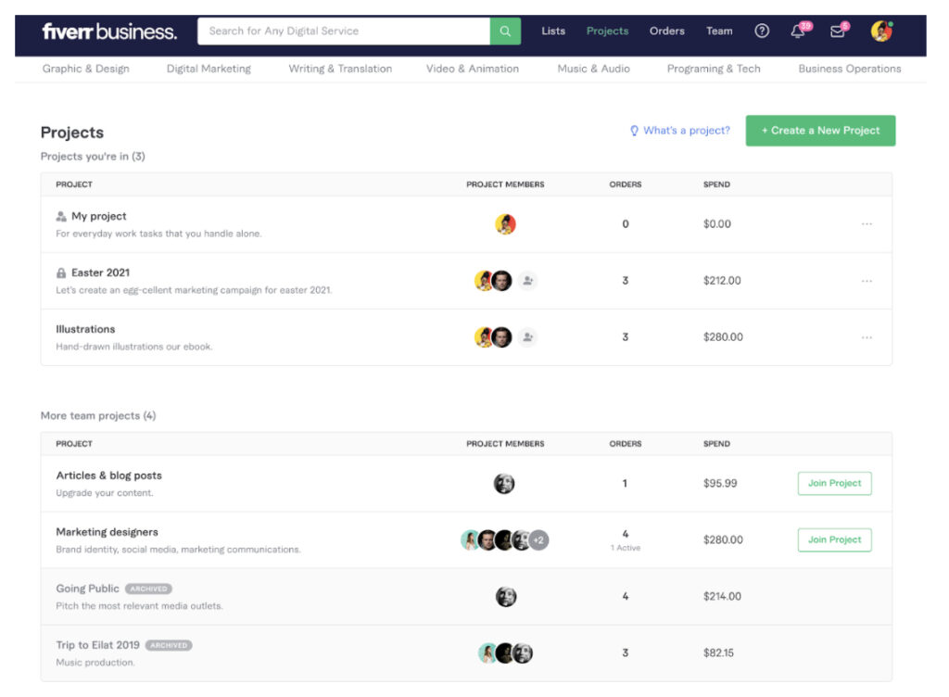Open the messages envelope icon
Viewport: 949px width, 697px height.
[837, 31]
